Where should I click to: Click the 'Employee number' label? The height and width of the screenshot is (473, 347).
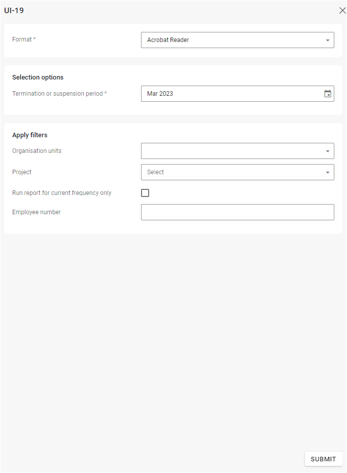[x=37, y=212]
